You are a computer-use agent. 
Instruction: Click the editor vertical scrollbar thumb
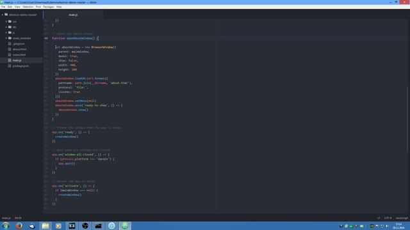click(407, 119)
